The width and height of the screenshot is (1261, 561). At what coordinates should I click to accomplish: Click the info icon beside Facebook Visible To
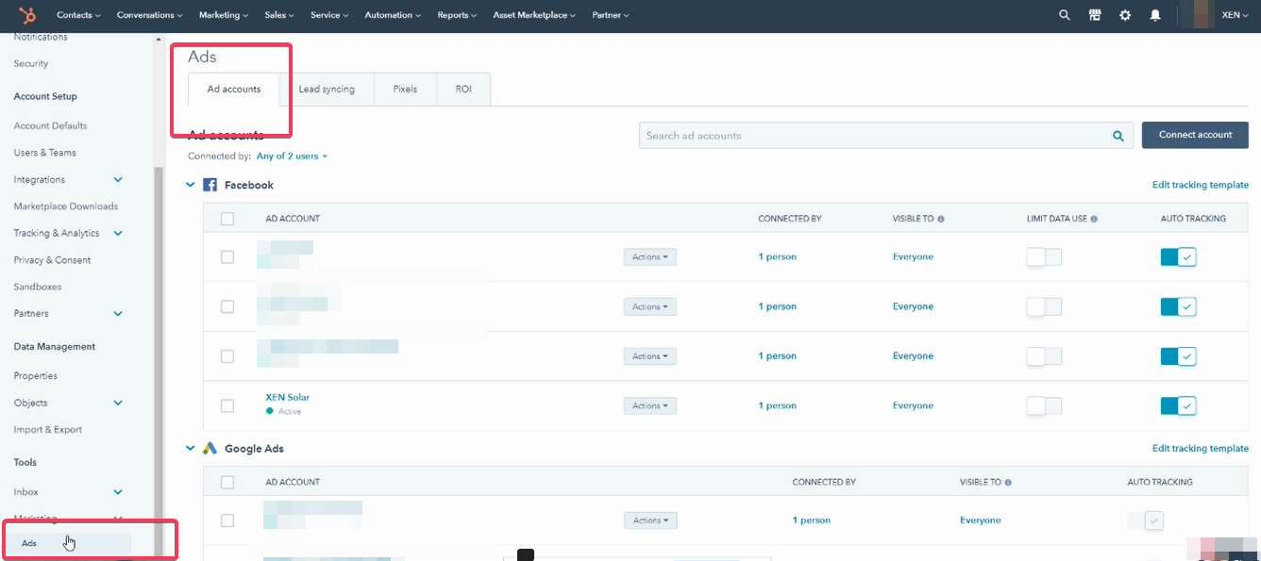tap(941, 219)
